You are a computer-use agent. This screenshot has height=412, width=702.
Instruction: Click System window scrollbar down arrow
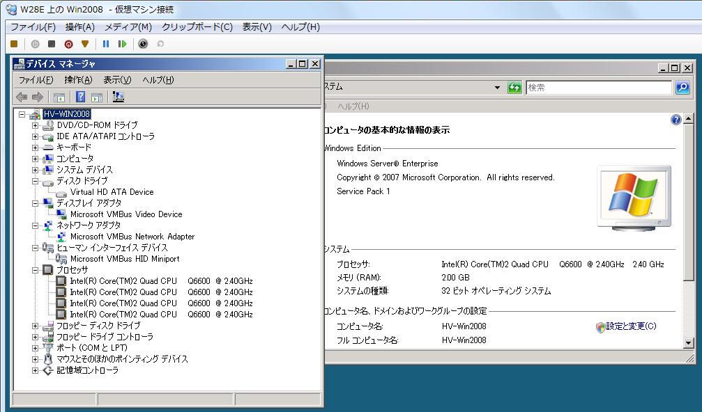coord(689,342)
